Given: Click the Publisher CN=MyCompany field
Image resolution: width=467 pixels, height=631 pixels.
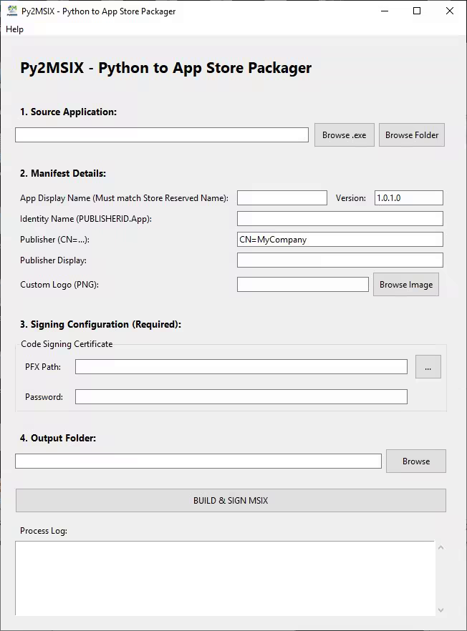Looking at the screenshot, I should tap(340, 240).
